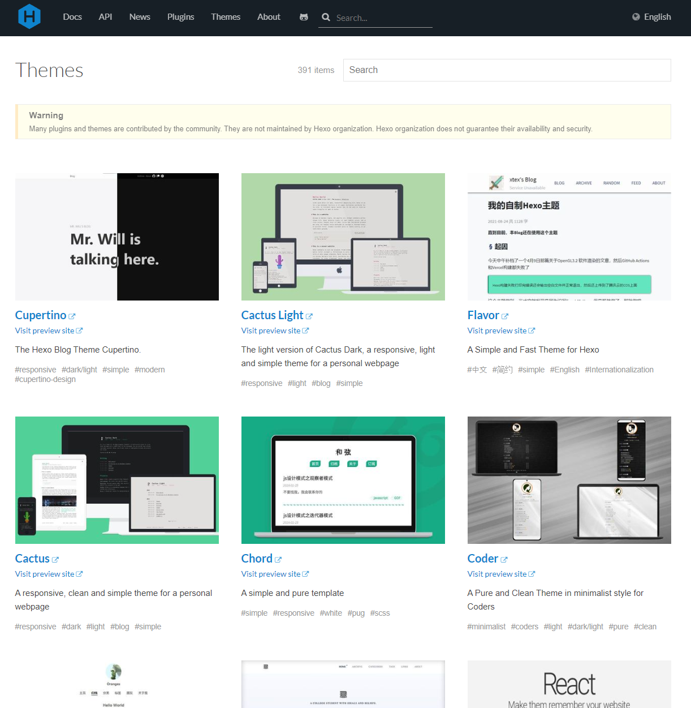Select Themes in the top navigation
Screen dimensions: 691x708
click(x=226, y=17)
